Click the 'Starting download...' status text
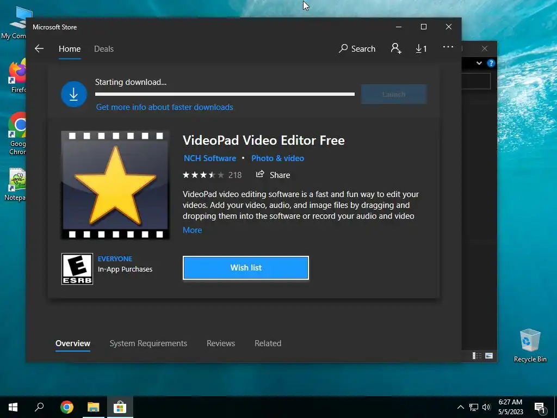 click(131, 82)
